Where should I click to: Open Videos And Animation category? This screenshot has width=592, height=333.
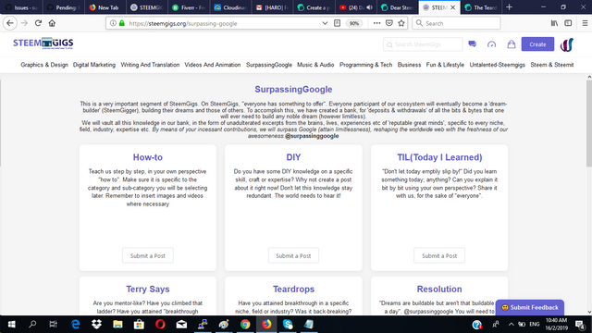tap(213, 65)
